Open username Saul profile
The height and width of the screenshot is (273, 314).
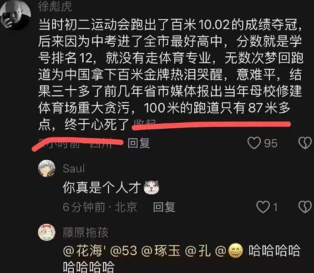[x=74, y=168]
